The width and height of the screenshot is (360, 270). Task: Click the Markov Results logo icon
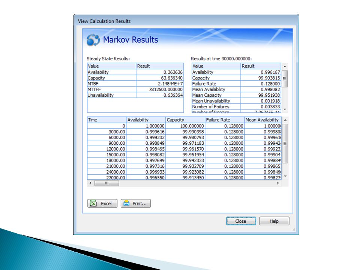tap(93, 40)
